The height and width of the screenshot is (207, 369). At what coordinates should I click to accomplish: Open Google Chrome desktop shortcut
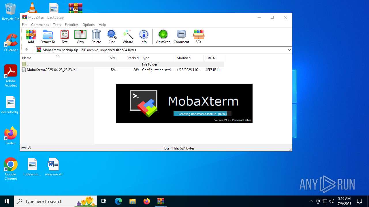(11, 169)
